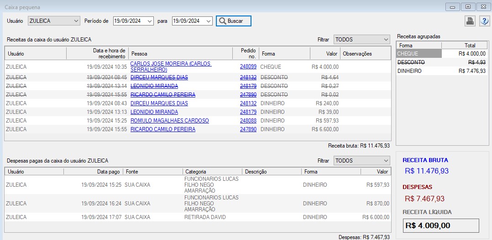Sort receipts by Valor column header
Viewport: 492px width, 240px height.
(325, 54)
